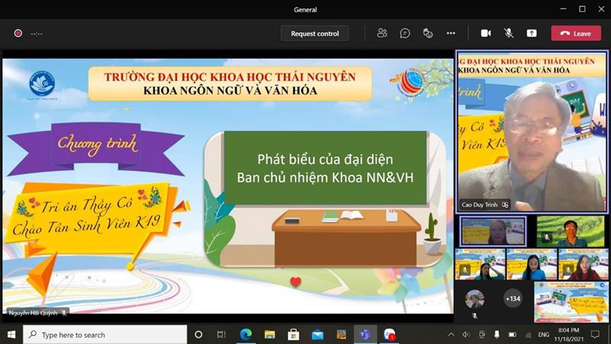The height and width of the screenshot is (344, 611).
Task: Open the reactions menu icon
Action: [428, 33]
